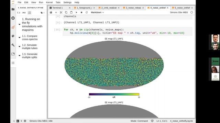Switch to the 5_noise_onthef notebook tab
This screenshot has height=123, width=220.
[182, 8]
